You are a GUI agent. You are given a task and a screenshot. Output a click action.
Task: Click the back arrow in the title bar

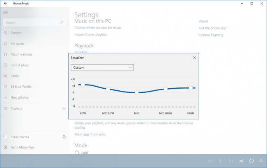coord(5,3)
